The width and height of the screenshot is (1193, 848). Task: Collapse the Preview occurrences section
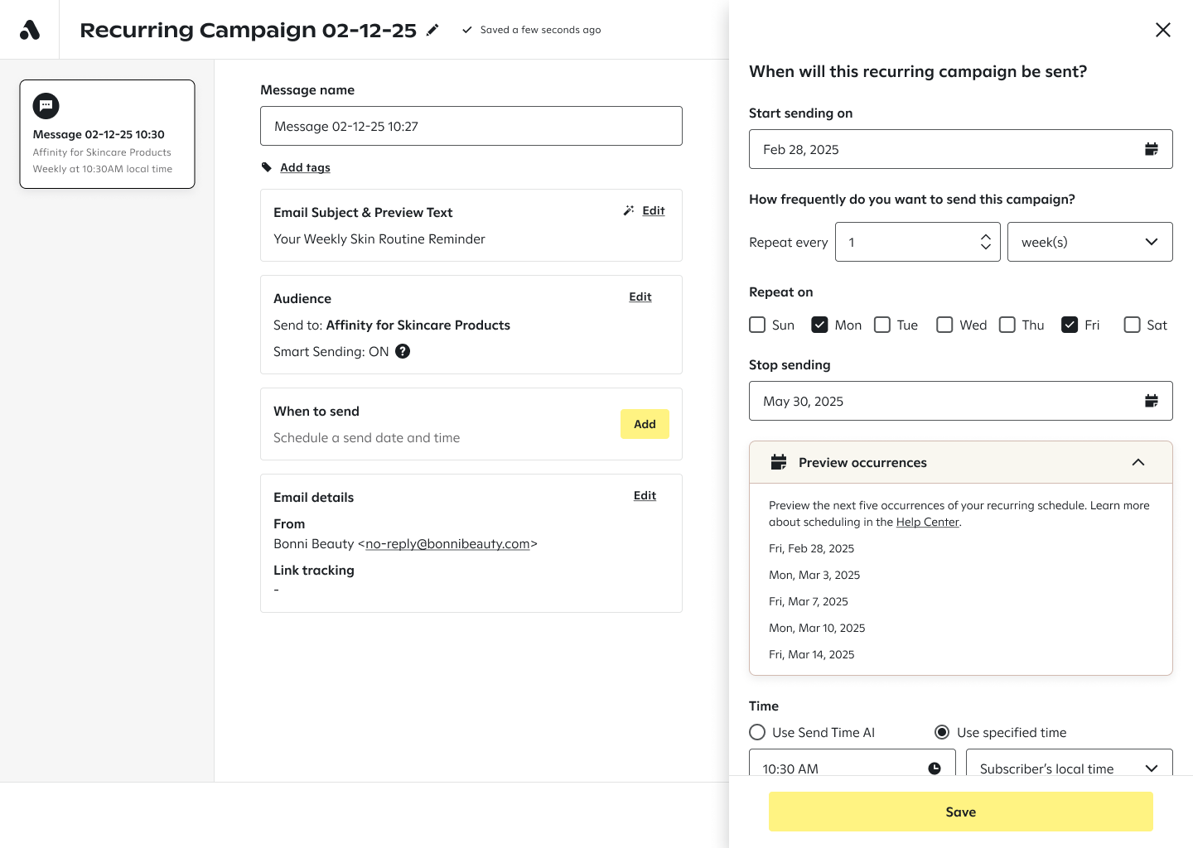click(1138, 462)
